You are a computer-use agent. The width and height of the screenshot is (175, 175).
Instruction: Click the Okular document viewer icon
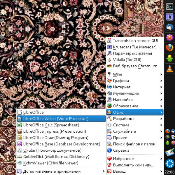pos(20,150)
